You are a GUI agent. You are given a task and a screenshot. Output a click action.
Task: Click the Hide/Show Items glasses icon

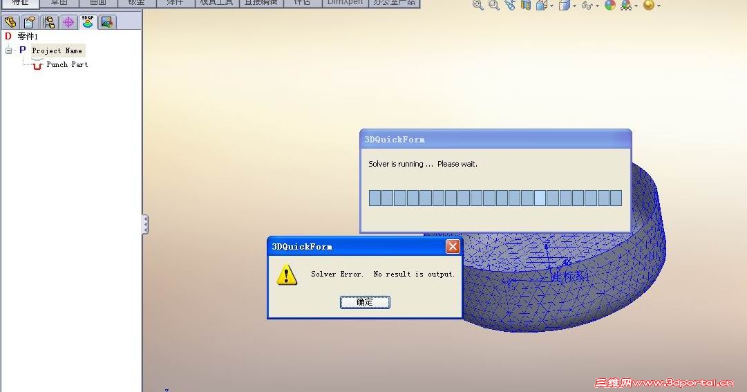pyautogui.click(x=587, y=6)
